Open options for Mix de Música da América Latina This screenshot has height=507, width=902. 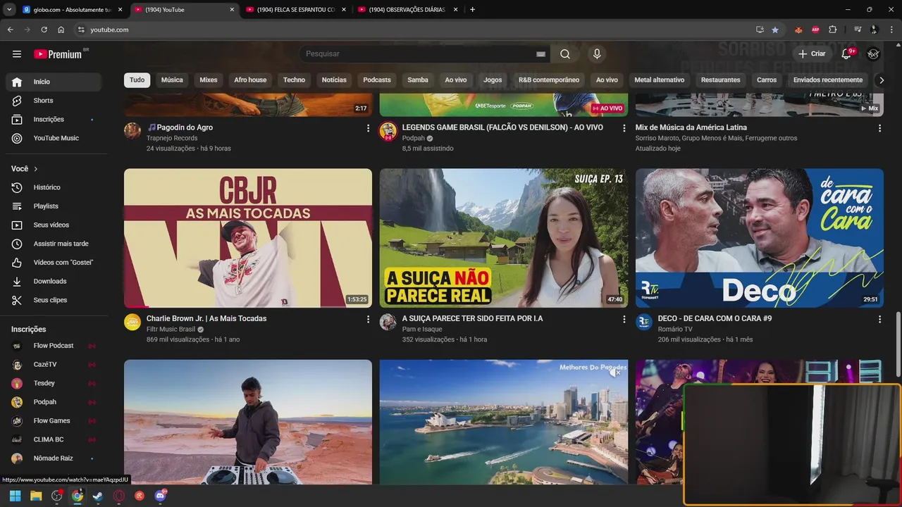[x=879, y=128]
